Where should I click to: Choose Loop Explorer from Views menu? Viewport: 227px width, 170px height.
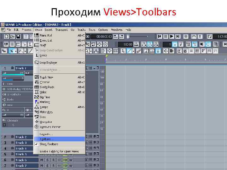60,63
